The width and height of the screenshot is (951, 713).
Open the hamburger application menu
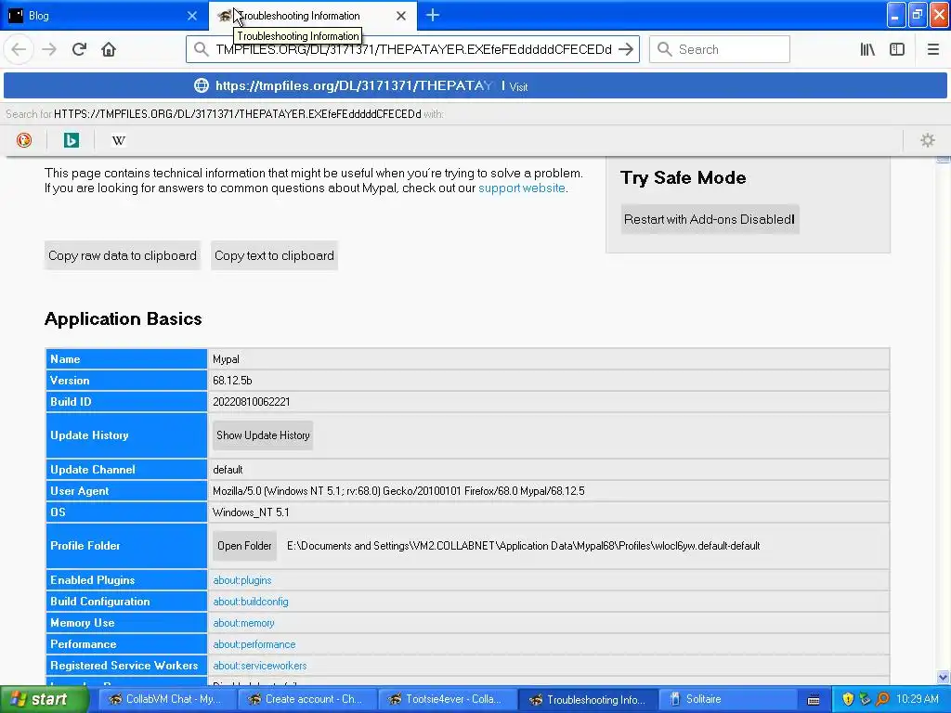(933, 49)
